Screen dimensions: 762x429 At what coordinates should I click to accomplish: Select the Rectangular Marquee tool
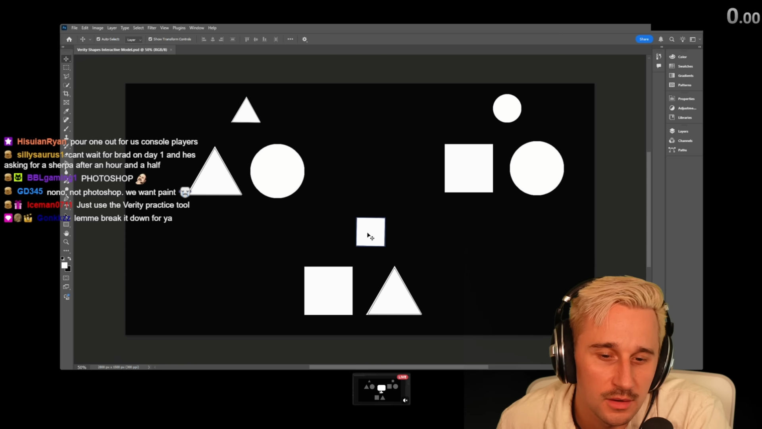[x=66, y=68]
